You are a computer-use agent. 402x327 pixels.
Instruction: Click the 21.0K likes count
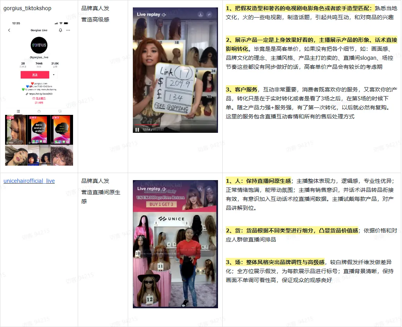coord(55,63)
